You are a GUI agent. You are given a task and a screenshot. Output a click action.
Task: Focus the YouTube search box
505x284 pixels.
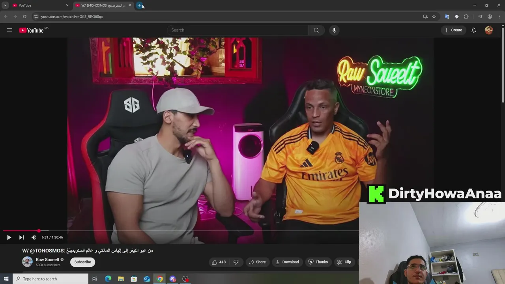238,30
